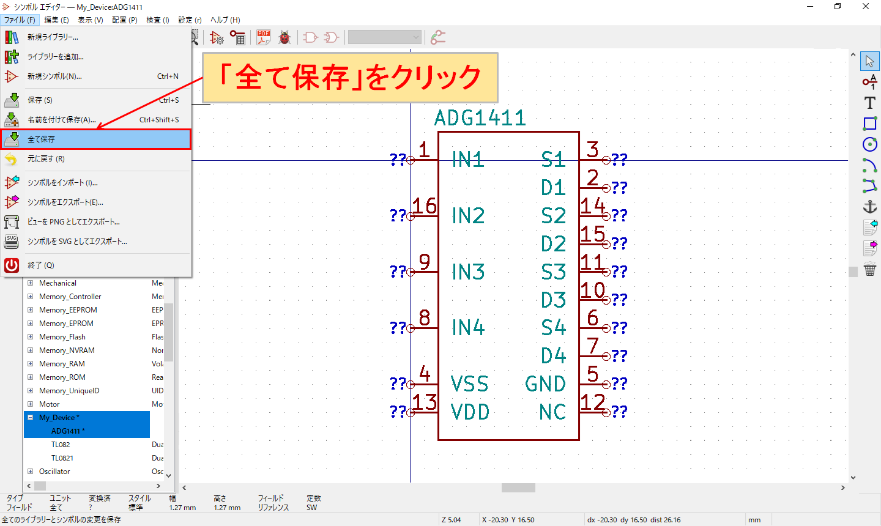Image resolution: width=881 pixels, height=526 pixels.
Task: Select the delete tool
Action: pyautogui.click(x=871, y=269)
